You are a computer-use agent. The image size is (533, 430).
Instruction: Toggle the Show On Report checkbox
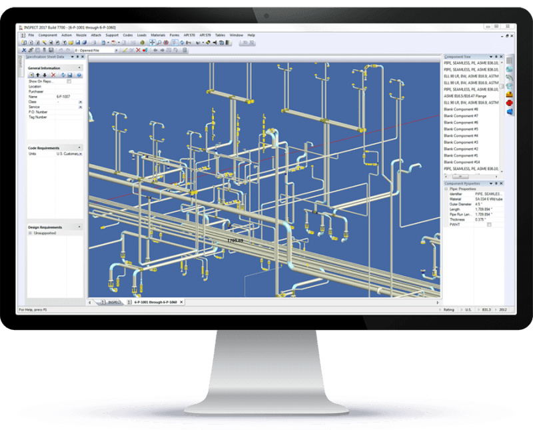pos(69,81)
